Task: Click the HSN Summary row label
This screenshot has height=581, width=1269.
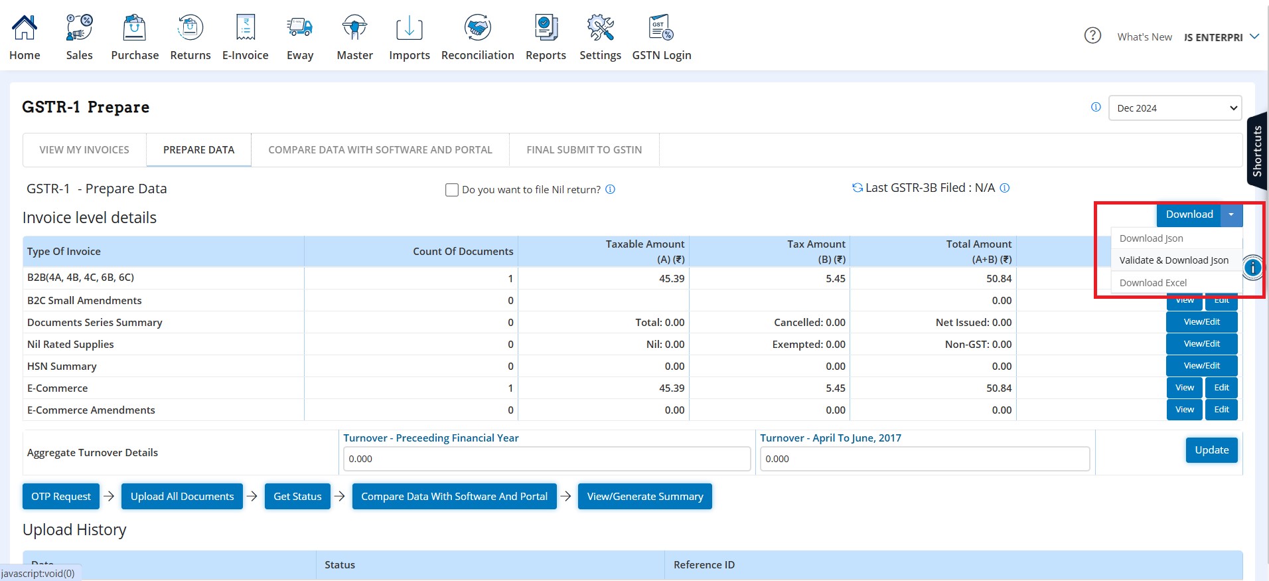Action: click(62, 367)
